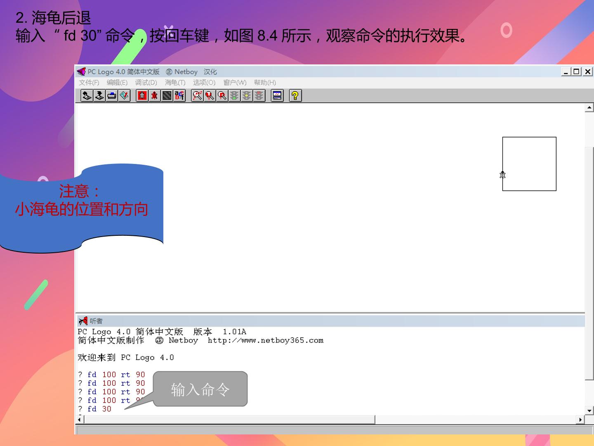Viewport: 594px width, 446px height.
Task: Click the red-background turtle icon
Action: coord(142,96)
